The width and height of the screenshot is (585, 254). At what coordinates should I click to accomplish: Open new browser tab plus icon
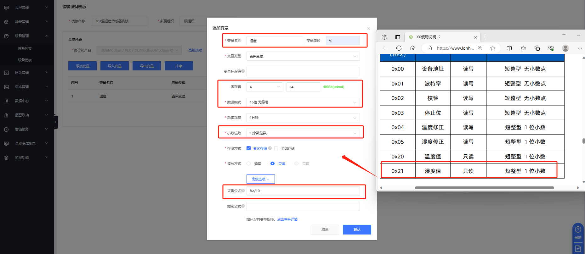coord(486,37)
